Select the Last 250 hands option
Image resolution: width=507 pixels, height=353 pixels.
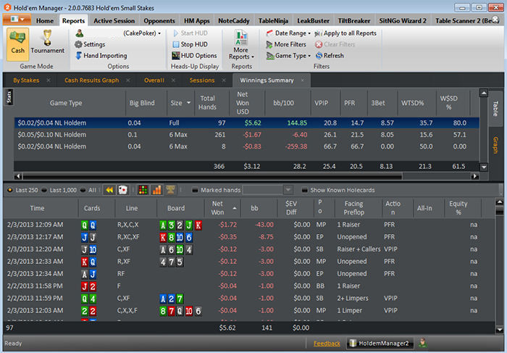(x=22, y=190)
